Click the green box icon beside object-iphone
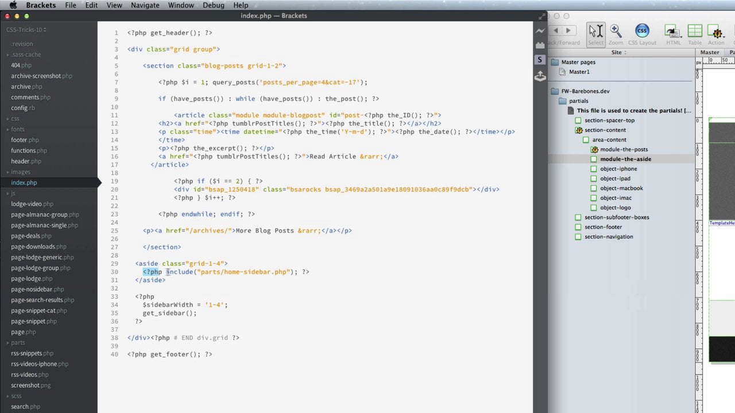Image resolution: width=735 pixels, height=413 pixels. click(594, 169)
